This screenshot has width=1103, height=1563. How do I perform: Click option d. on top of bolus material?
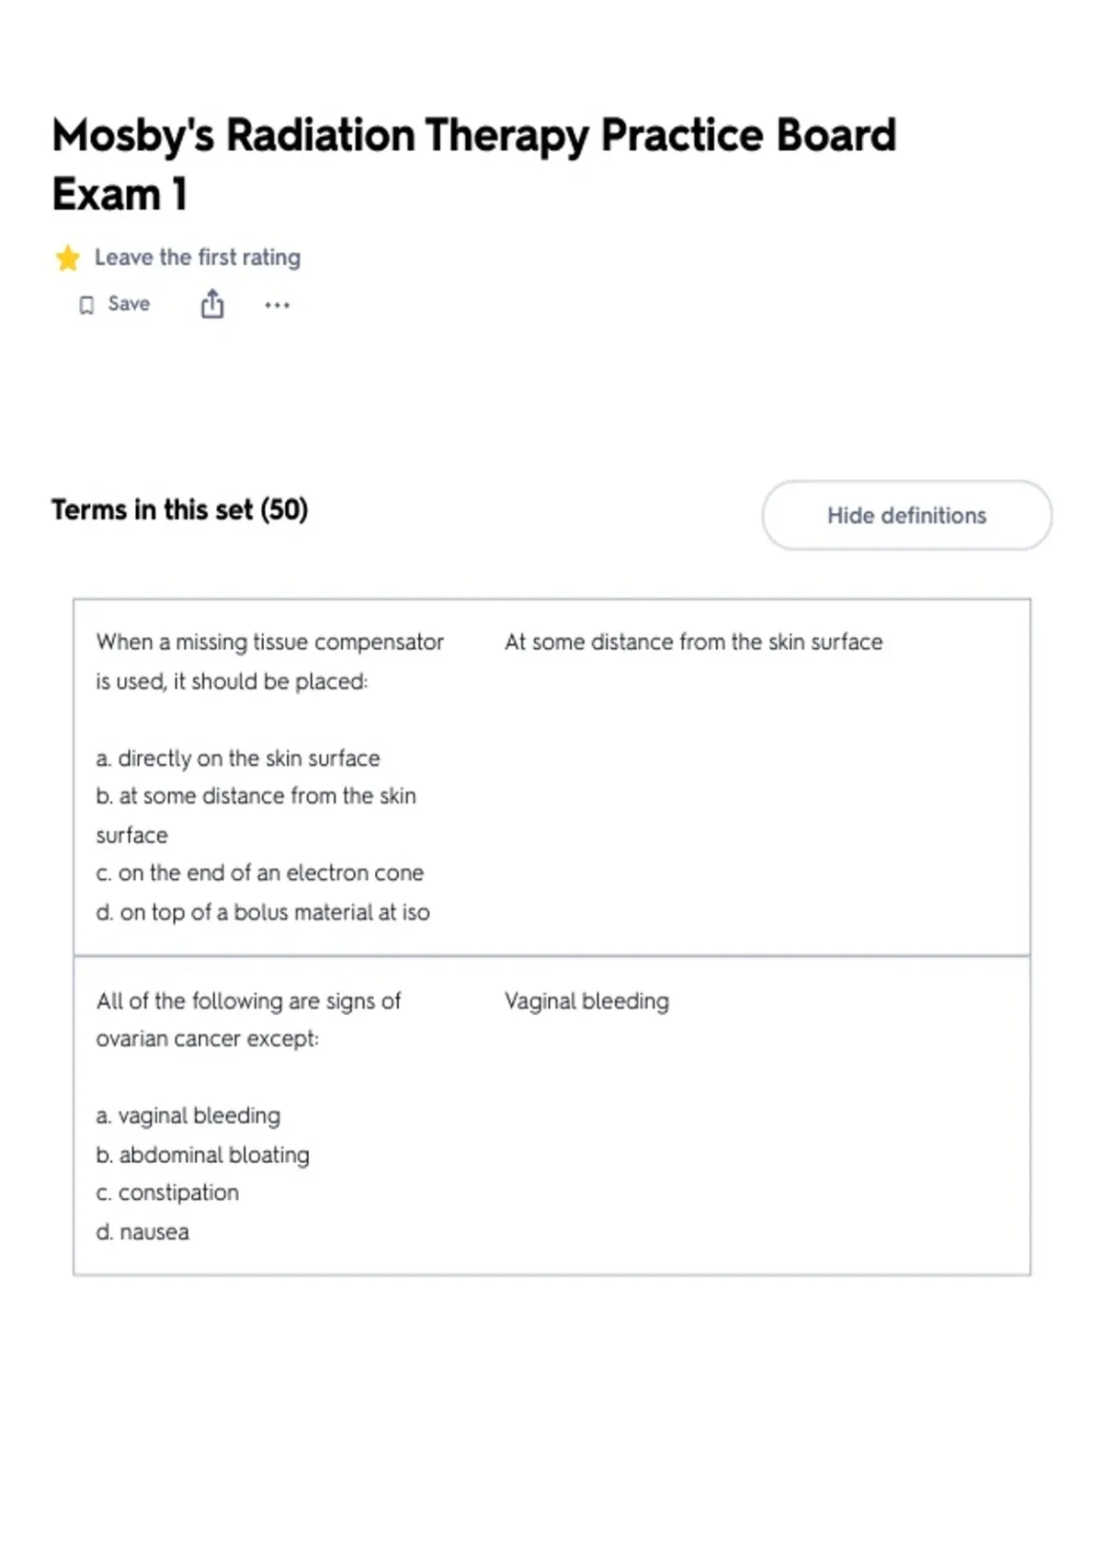pos(263,912)
